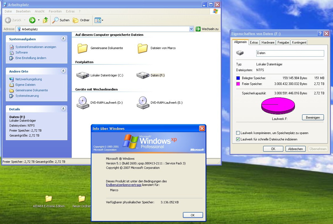Viewport: 333px width, 224px height.
Task: Switch to the Kontingent tab
Action: (x=299, y=42)
